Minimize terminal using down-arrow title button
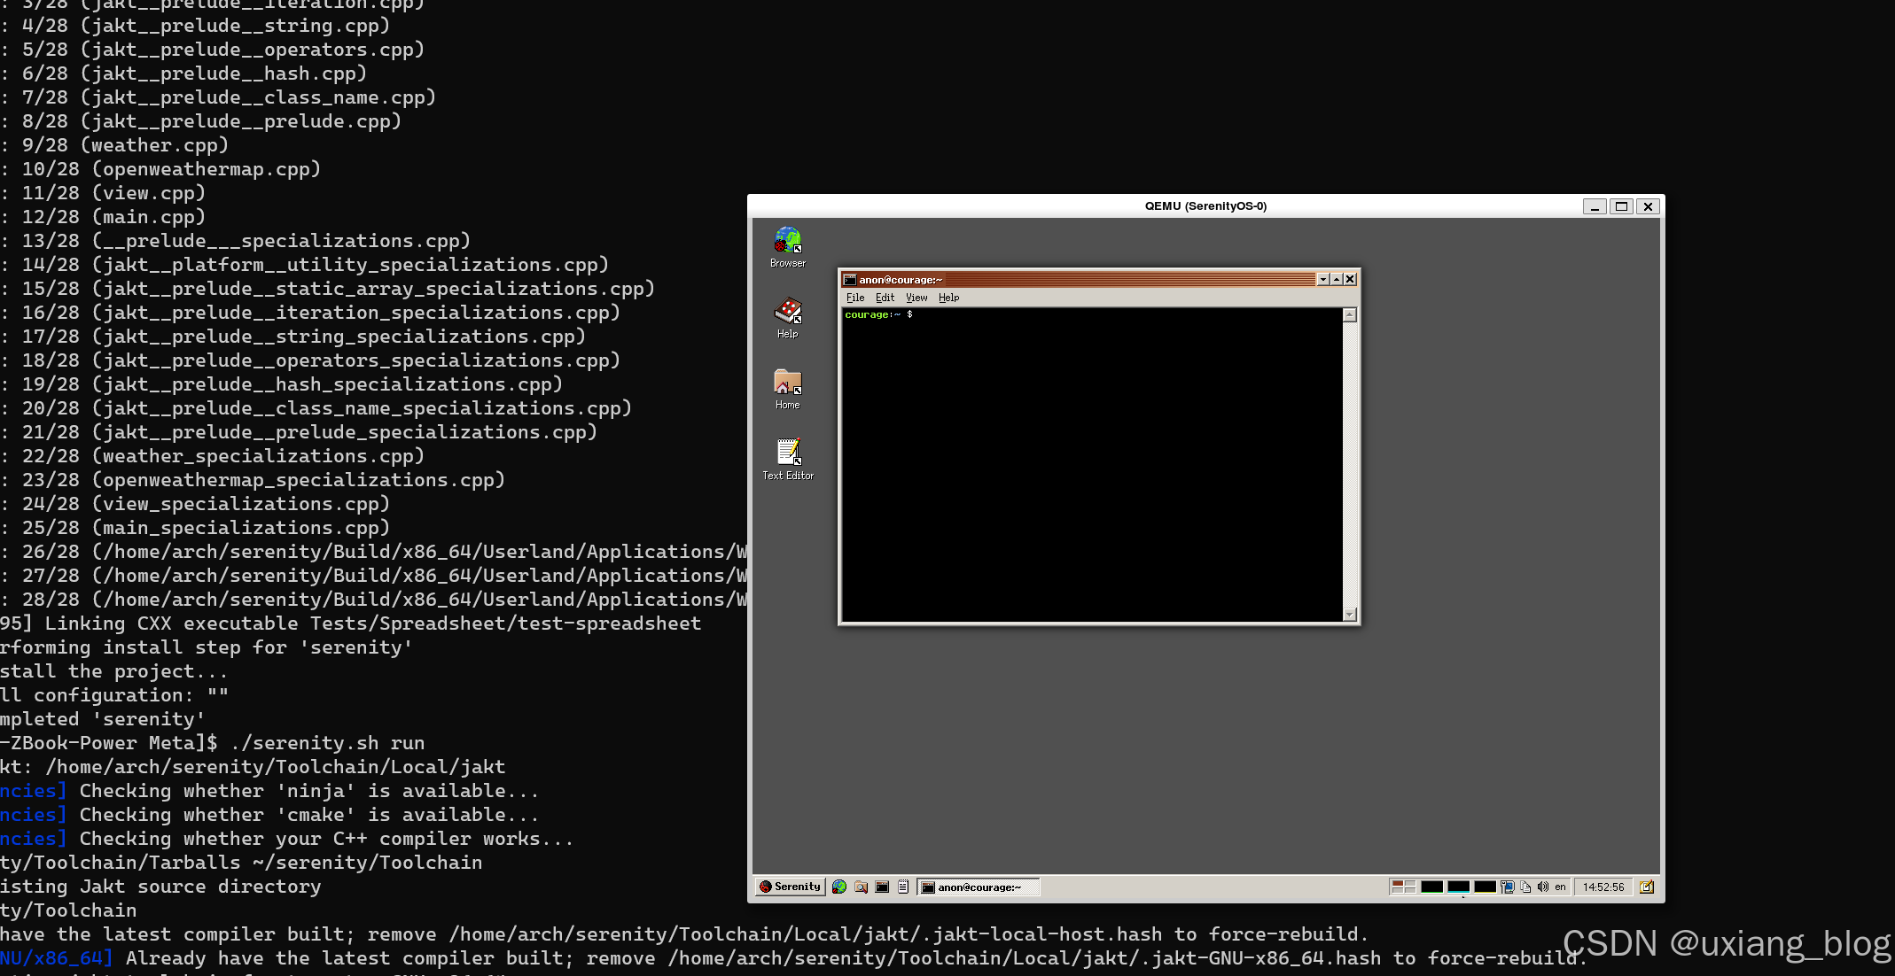 tap(1323, 280)
